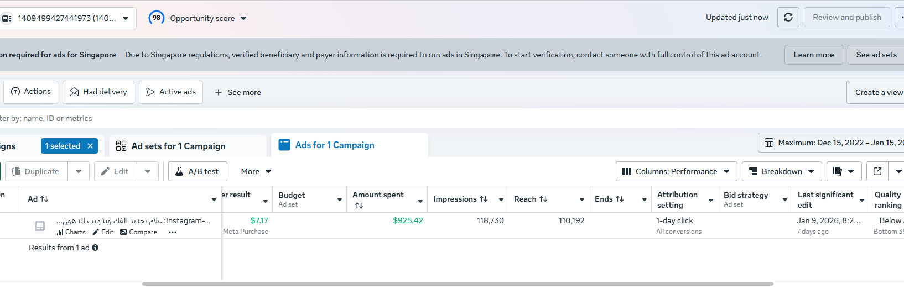Select the Ads for 1 Campaign tab
Screen dimensions: 904x289
tap(335, 145)
